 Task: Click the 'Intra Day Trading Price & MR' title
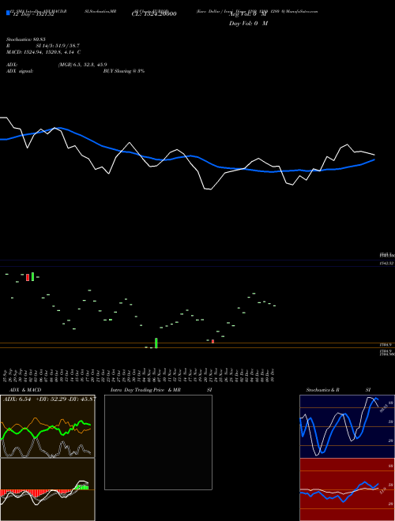(145, 390)
